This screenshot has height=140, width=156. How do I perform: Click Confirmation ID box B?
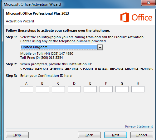point(42,89)
